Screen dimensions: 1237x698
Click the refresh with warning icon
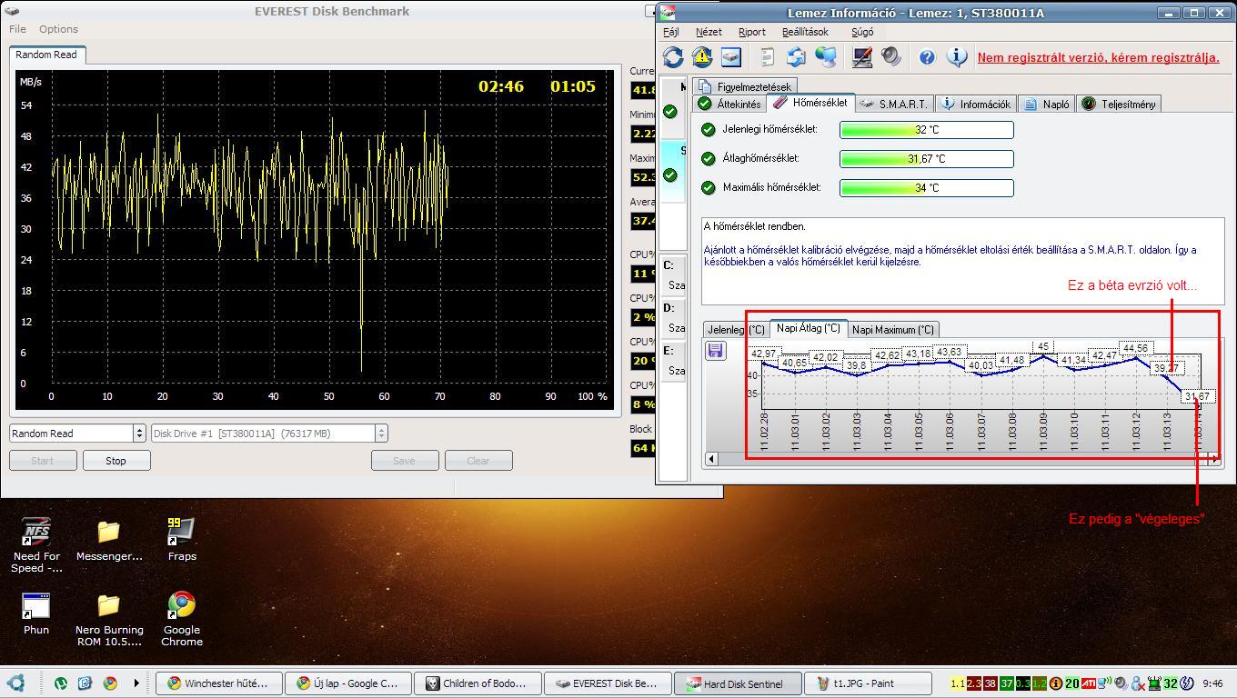point(701,57)
